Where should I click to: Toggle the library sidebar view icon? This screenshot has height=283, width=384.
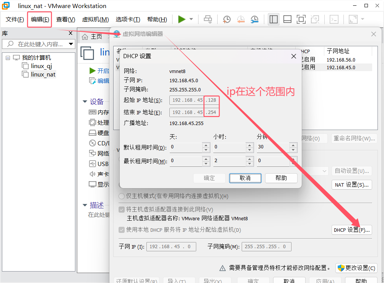point(273,19)
